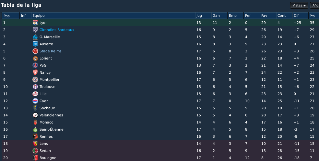Sort by the Gan column header
The image size is (319, 161).
(x=219, y=16)
